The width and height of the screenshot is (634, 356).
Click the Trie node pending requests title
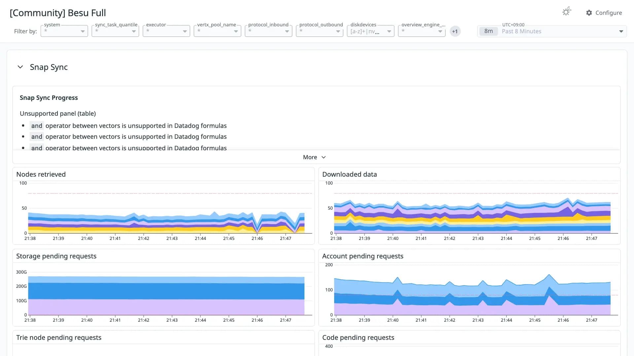click(59, 338)
